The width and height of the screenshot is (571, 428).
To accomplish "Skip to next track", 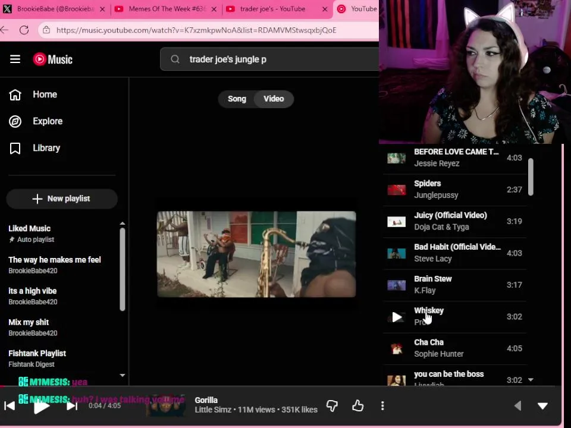I will (x=72, y=406).
